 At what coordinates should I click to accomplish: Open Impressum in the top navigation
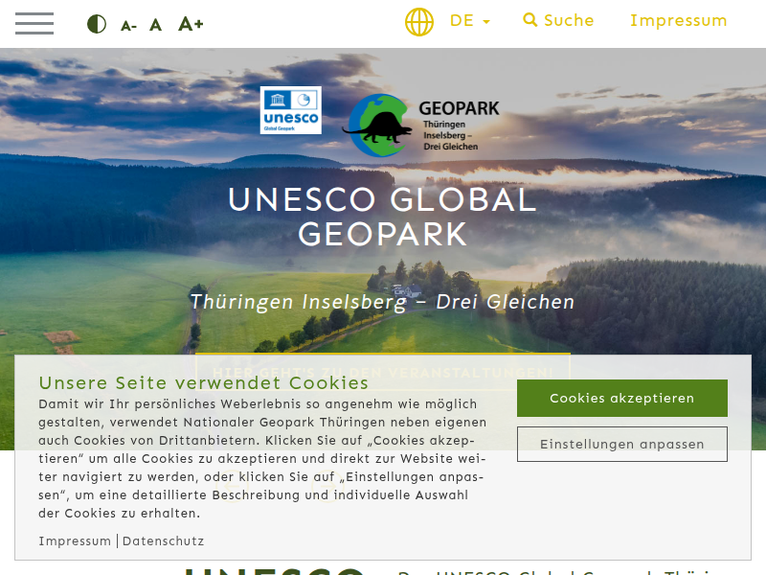679,20
